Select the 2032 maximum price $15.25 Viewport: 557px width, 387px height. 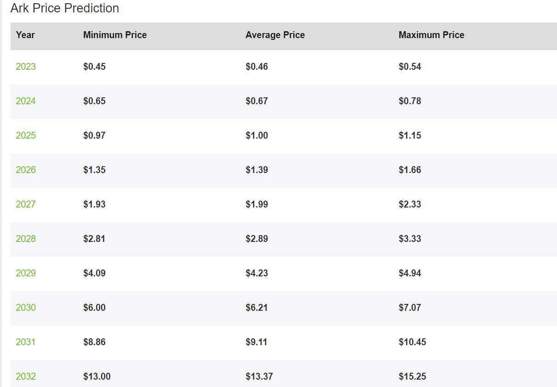point(412,376)
